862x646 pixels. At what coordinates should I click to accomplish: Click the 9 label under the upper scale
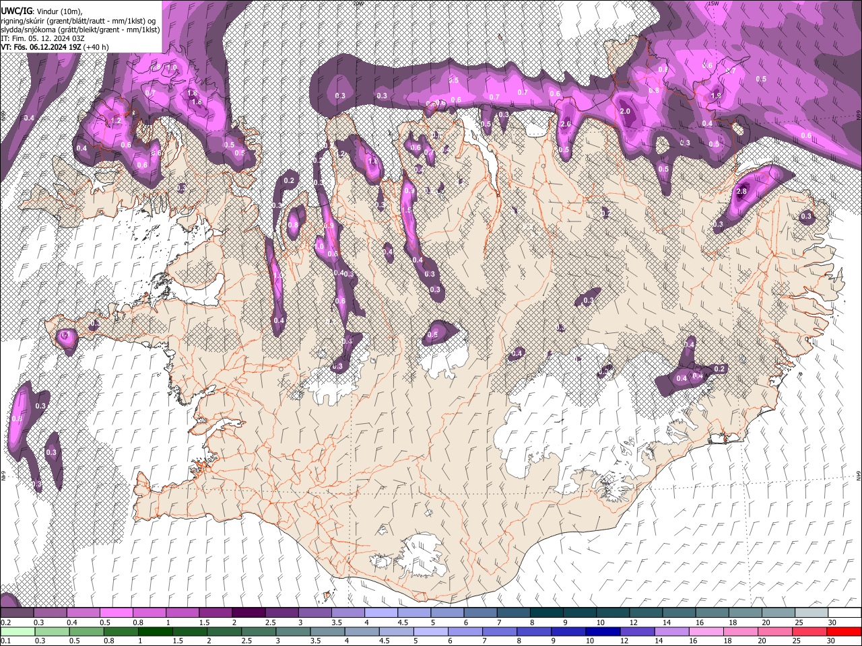tap(565, 622)
